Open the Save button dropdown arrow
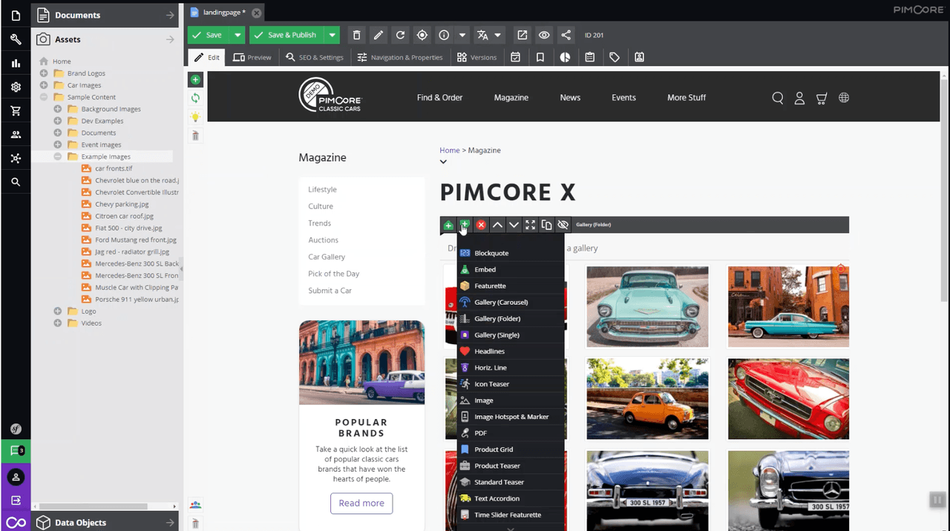This screenshot has height=531, width=950. pyautogui.click(x=237, y=35)
